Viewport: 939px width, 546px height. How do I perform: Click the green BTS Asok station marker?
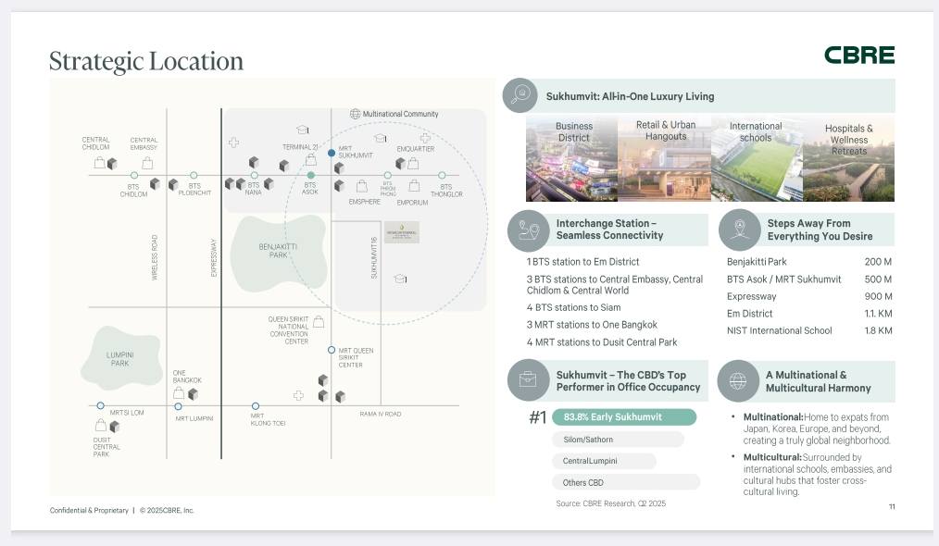pos(311,175)
